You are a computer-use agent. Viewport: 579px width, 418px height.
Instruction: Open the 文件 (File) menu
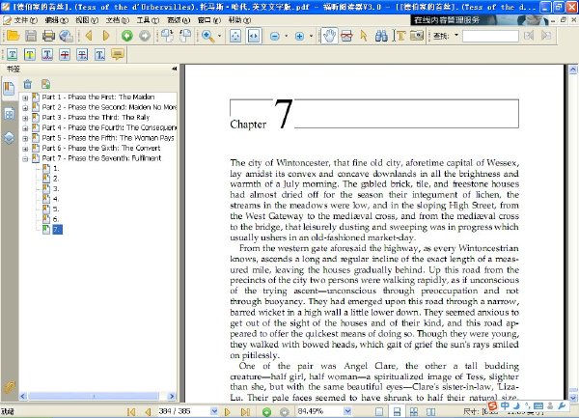(25, 20)
